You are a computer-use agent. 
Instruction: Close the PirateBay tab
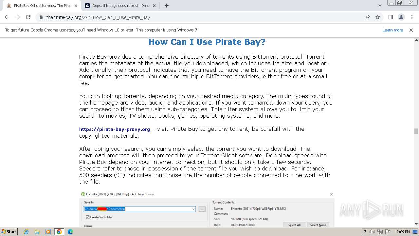76,6
